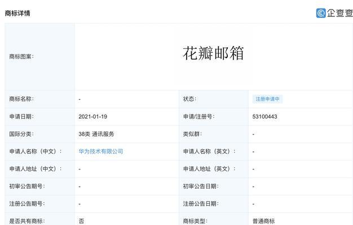The height and width of the screenshot is (225, 353).
Task: Click the 状态 label
Action: [189, 99]
